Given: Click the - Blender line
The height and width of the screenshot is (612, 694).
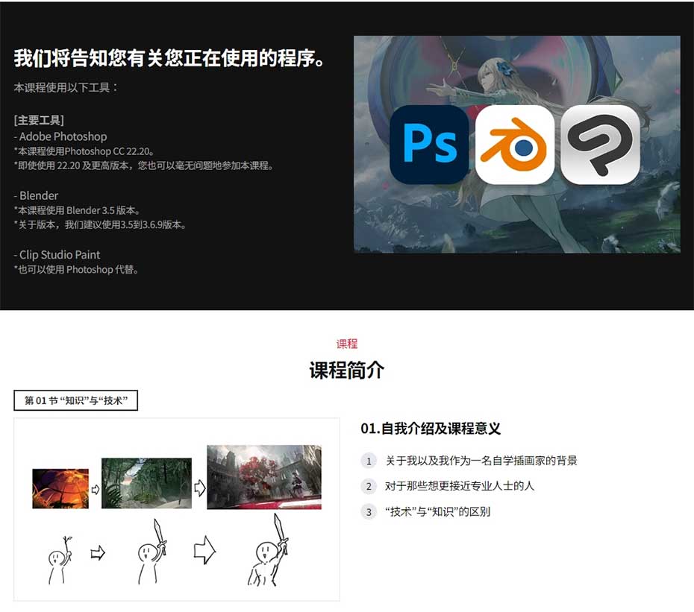Looking at the screenshot, I should (36, 195).
